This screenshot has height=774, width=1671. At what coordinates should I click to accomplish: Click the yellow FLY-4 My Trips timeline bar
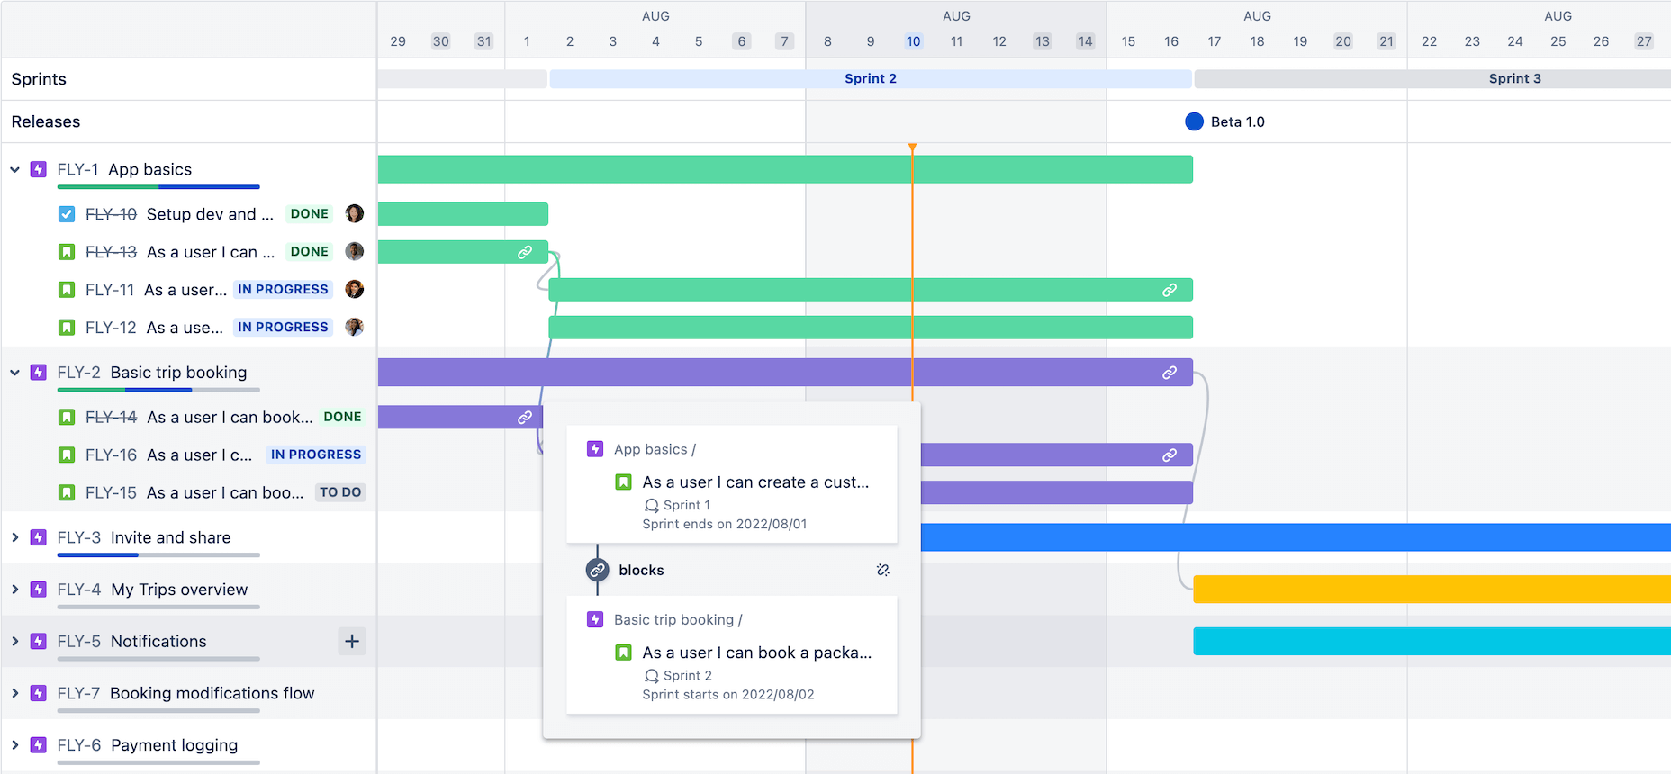1431,589
